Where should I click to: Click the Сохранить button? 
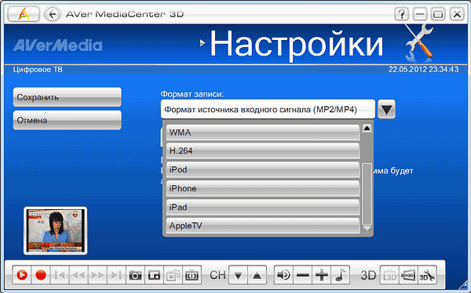pyautogui.click(x=68, y=97)
